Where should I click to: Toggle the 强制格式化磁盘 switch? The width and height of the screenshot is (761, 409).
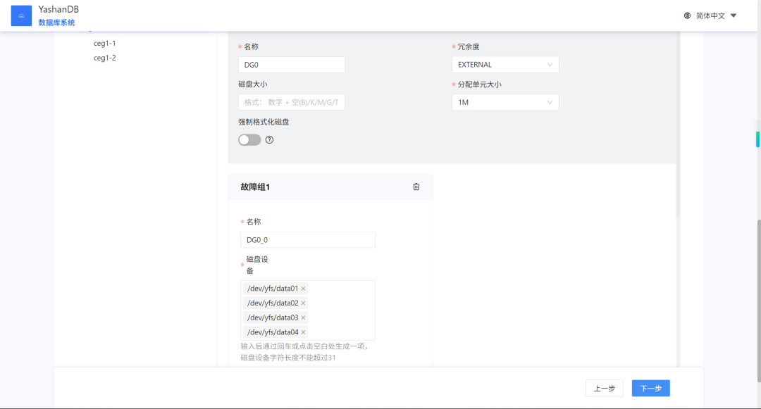tap(249, 140)
